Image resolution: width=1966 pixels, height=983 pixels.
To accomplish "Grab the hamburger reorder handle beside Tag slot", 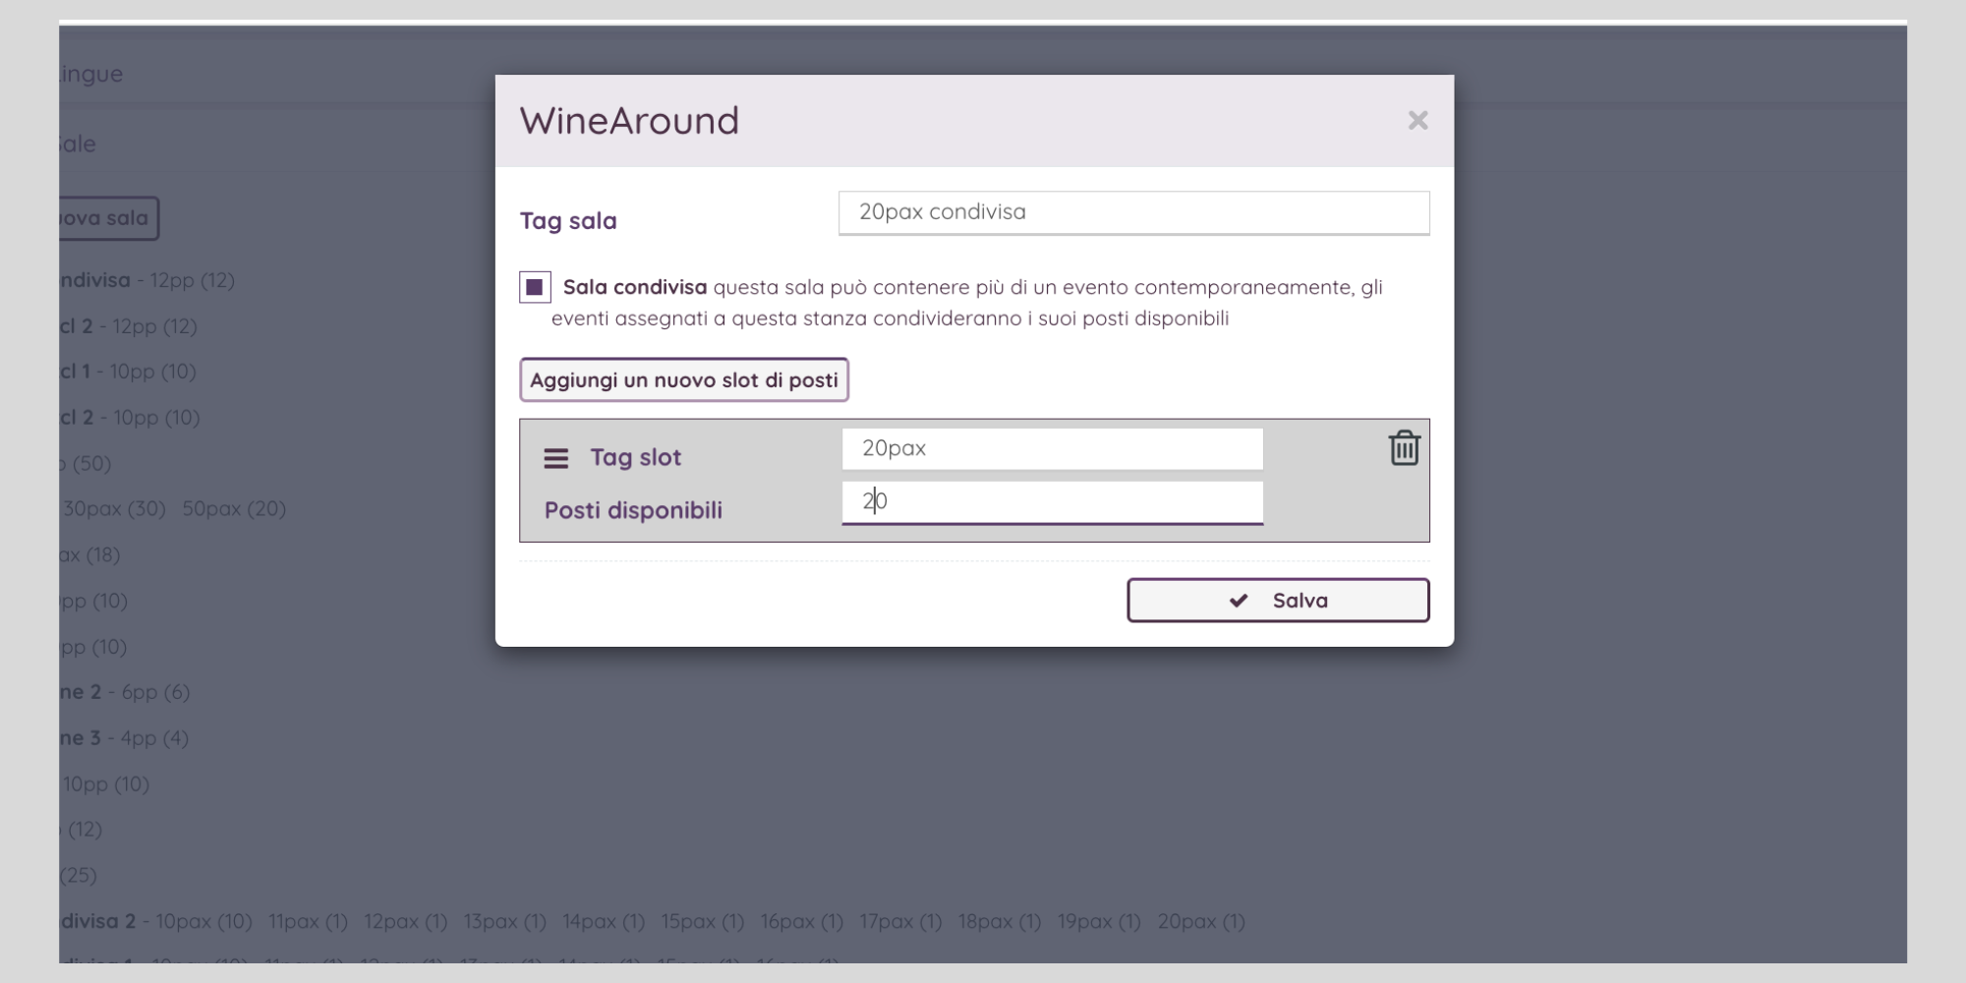I will pyautogui.click(x=556, y=458).
